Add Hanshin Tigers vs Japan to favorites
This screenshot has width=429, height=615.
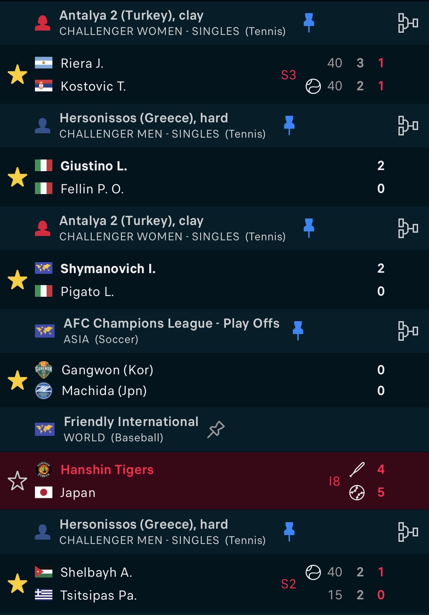click(17, 481)
